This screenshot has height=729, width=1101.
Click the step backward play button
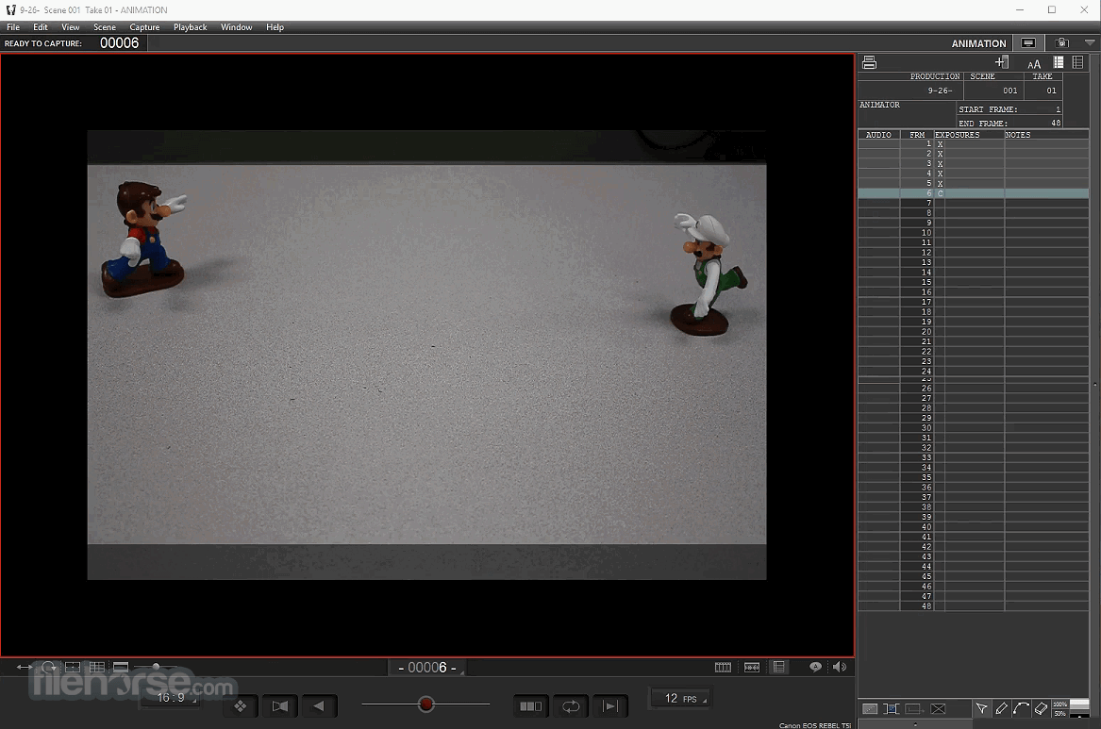tap(319, 705)
